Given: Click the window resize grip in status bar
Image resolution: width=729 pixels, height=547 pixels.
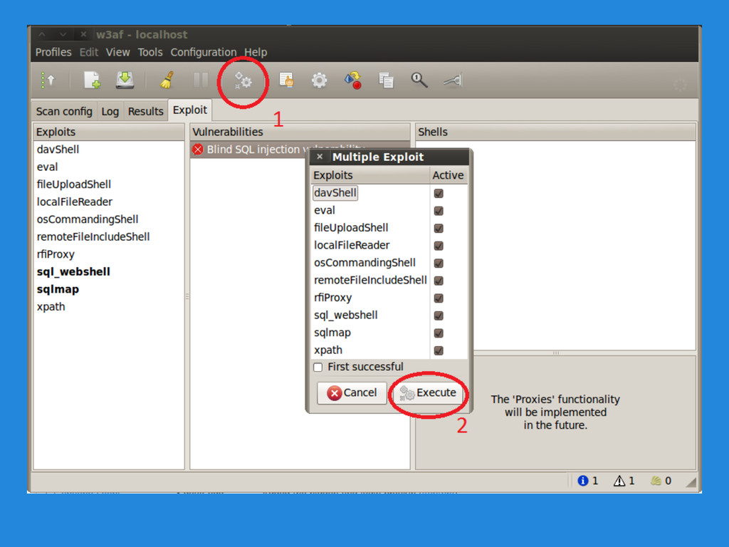Looking at the screenshot, I should 691,482.
